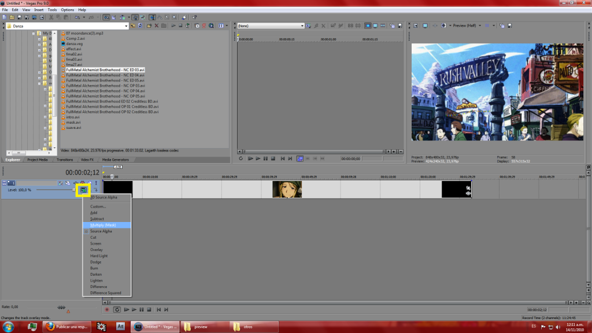592x333 pixels.
Task: Select the file mask.avi in Explorer
Action: click(73, 123)
